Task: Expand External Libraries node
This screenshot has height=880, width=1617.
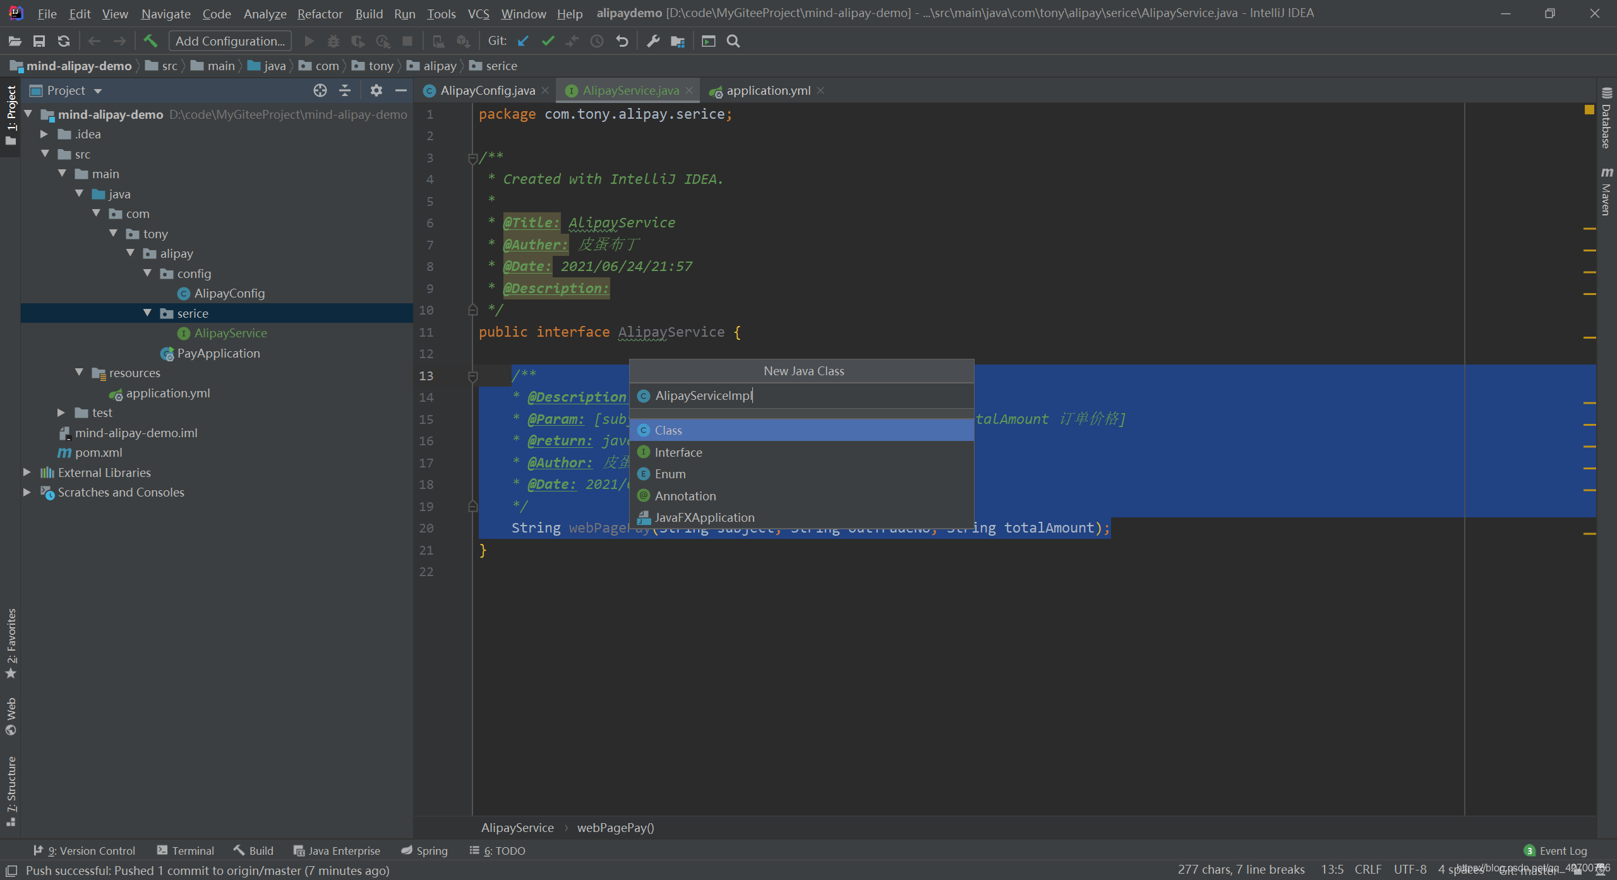Action: 27,473
